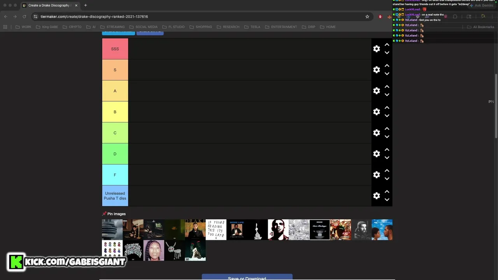The height and width of the screenshot is (280, 498).
Task: Open the CRYPTO bookmarks folder
Action: [x=72, y=27]
